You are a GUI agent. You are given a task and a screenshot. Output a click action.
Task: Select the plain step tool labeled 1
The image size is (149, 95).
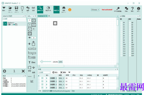tap(30, 20)
